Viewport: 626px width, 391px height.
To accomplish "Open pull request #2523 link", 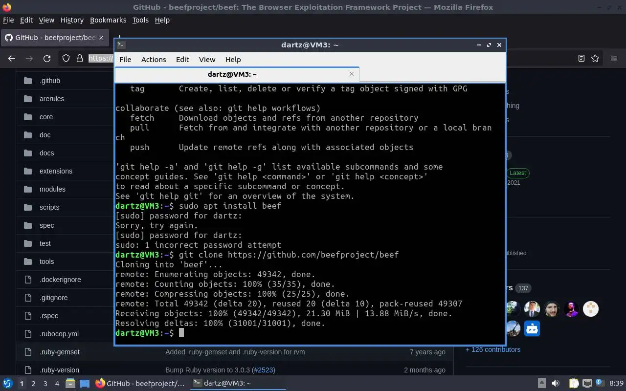I will pos(263,370).
